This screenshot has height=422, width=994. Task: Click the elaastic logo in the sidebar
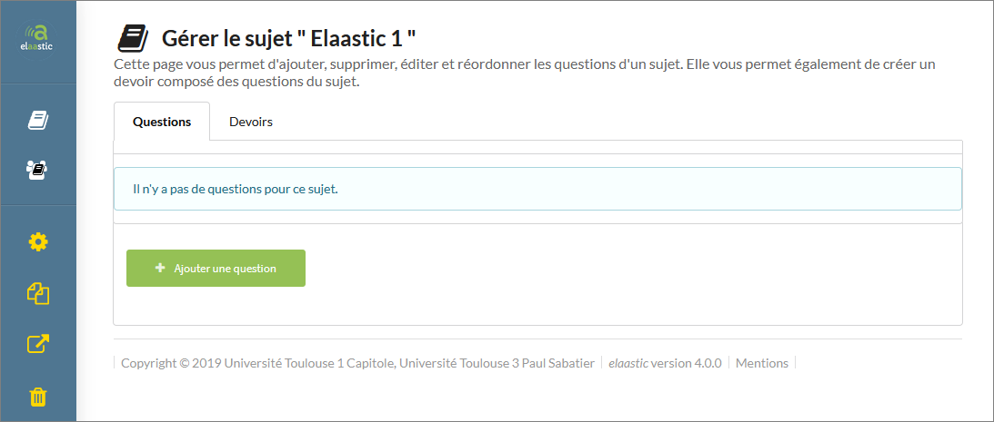[38, 37]
